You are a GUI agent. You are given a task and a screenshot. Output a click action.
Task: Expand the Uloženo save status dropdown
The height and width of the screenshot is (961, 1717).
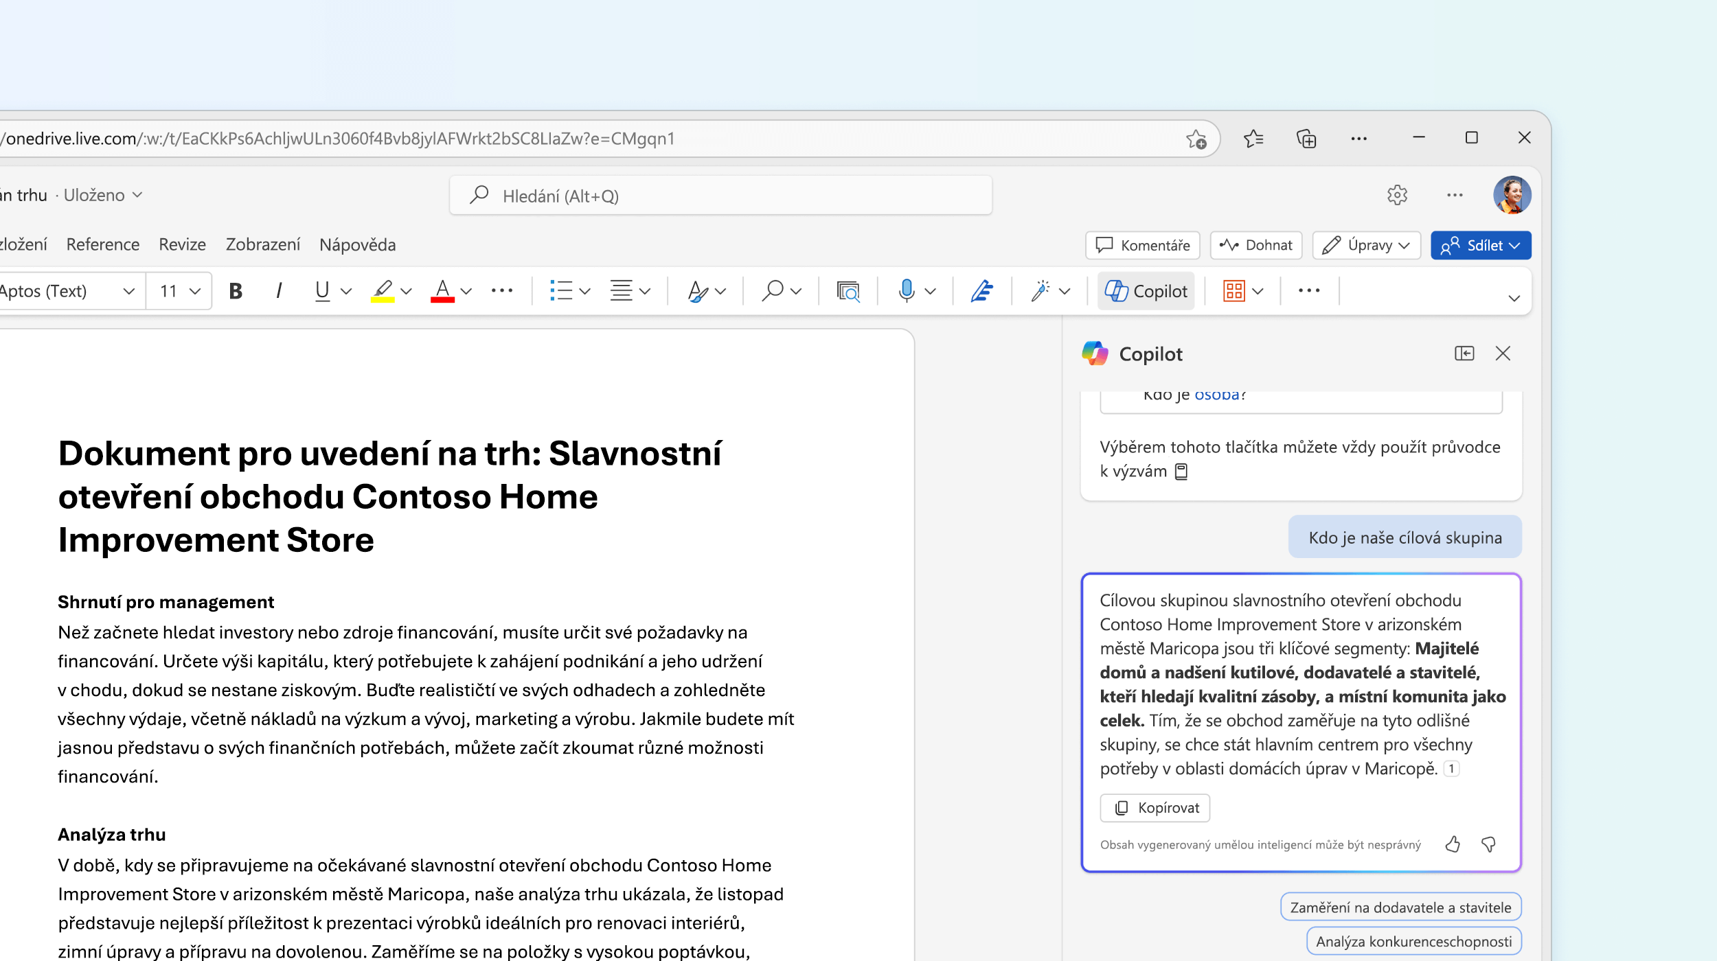tap(104, 195)
